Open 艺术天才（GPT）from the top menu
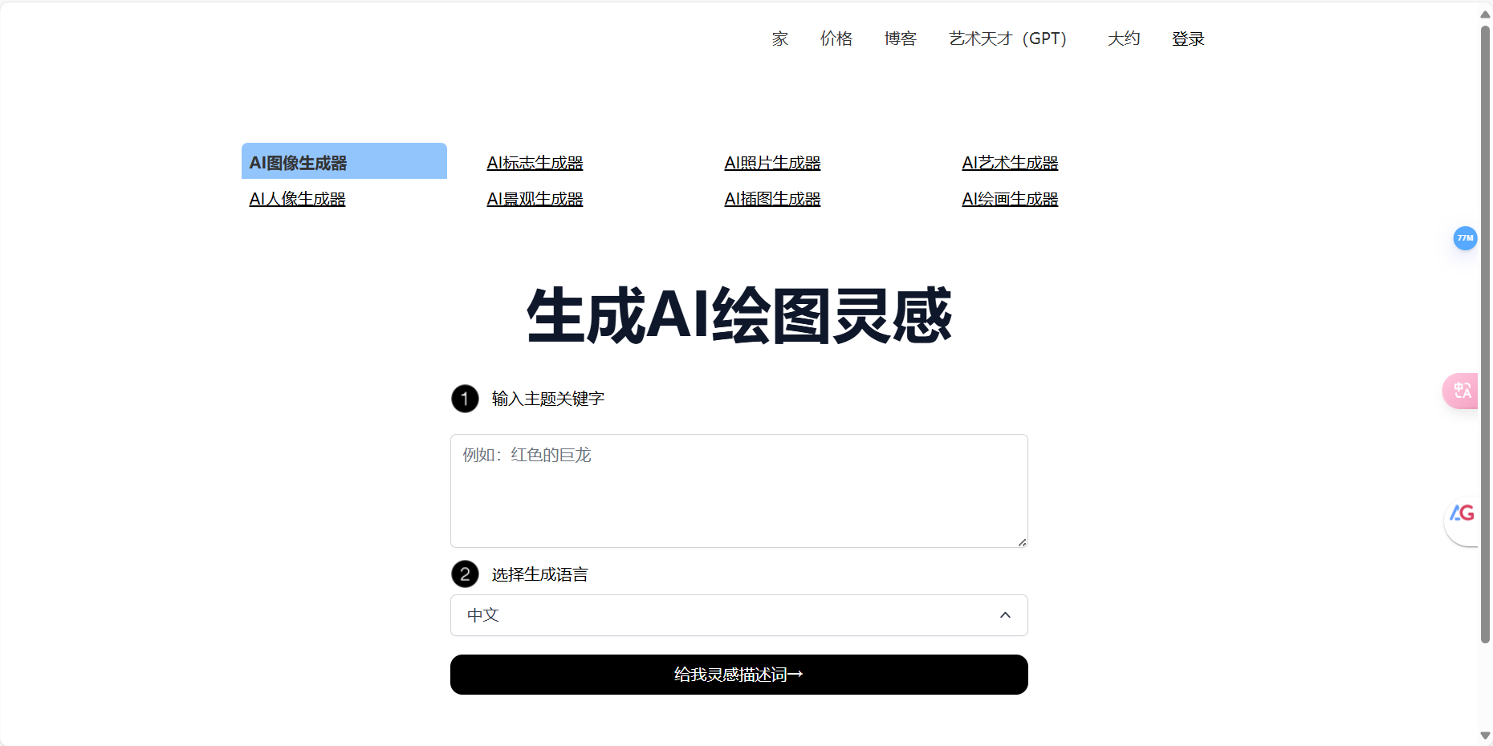Image resolution: width=1493 pixels, height=746 pixels. point(1007,39)
